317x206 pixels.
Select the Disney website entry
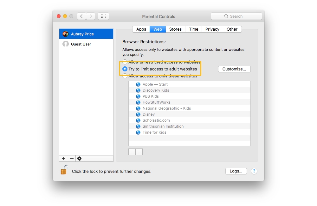pyautogui.click(x=190, y=114)
